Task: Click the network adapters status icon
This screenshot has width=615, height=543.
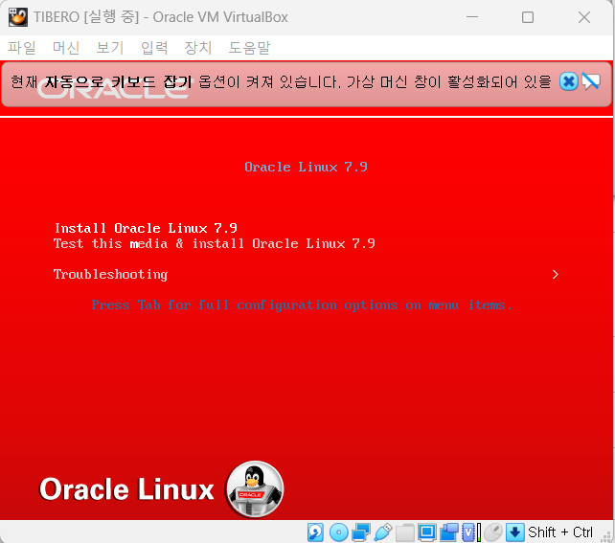Action: (x=361, y=532)
